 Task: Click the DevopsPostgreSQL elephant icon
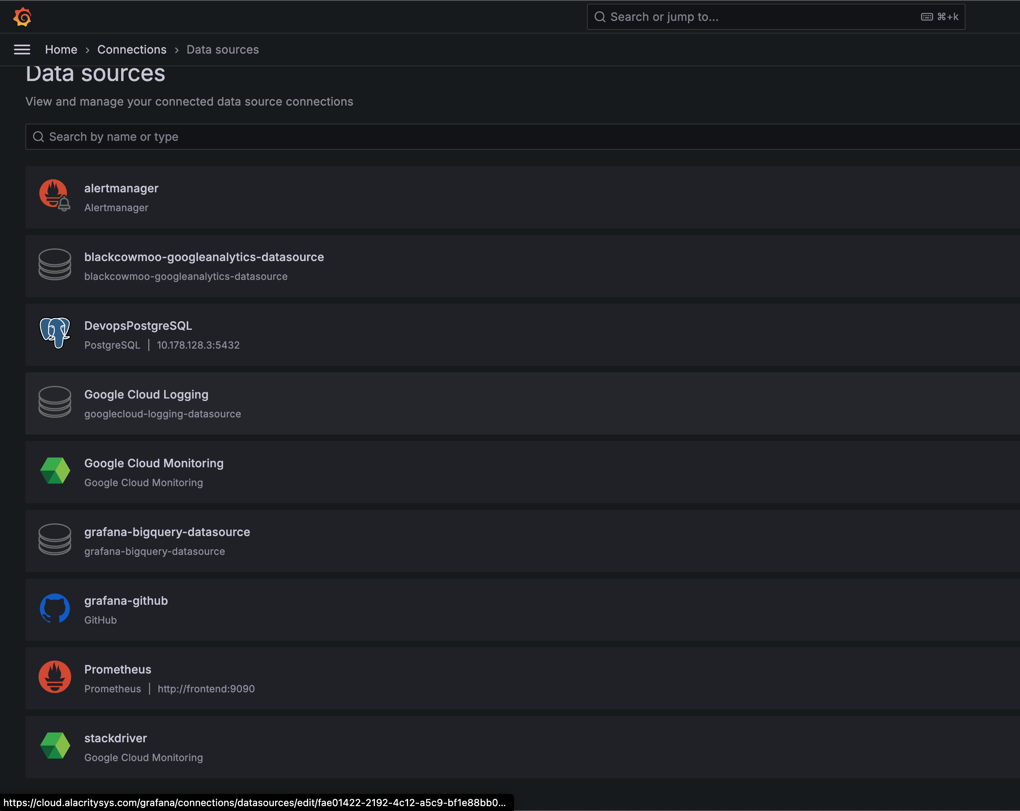point(54,333)
